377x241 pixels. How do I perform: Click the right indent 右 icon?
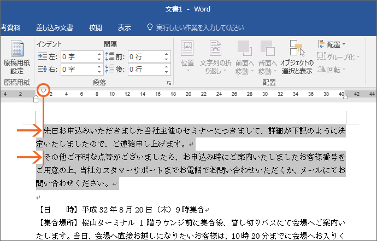(x=43, y=70)
